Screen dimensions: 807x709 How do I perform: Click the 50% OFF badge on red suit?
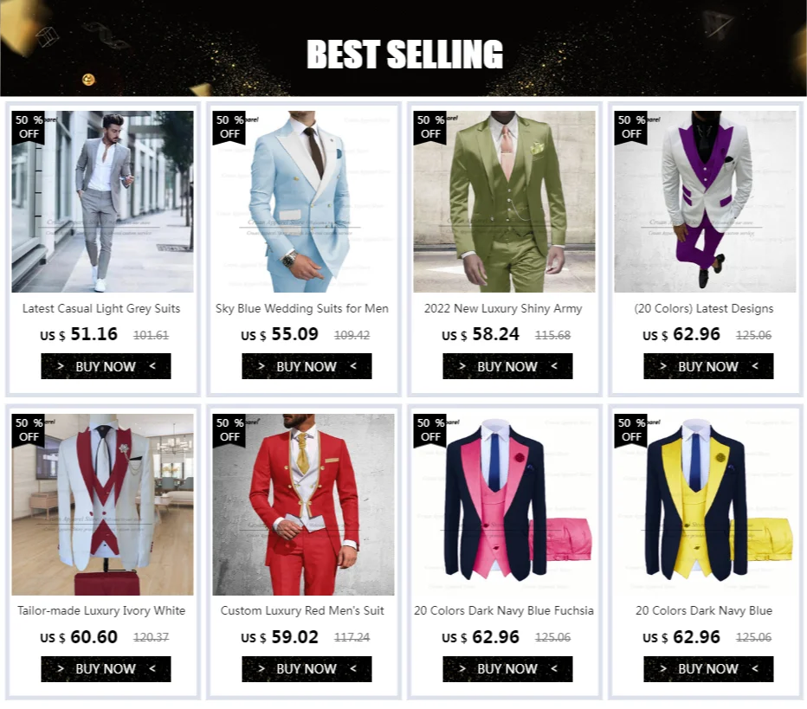(x=229, y=430)
